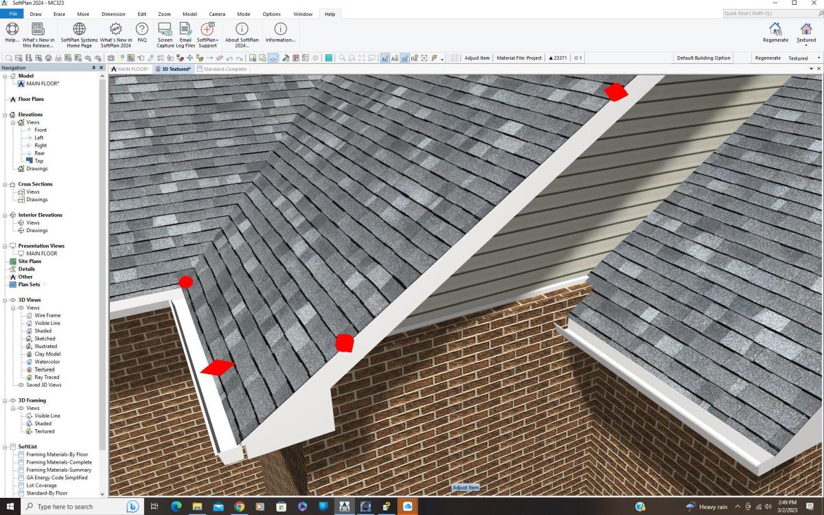The image size is (824, 515).
Task: Launch the Screen Capture tool
Action: click(165, 31)
